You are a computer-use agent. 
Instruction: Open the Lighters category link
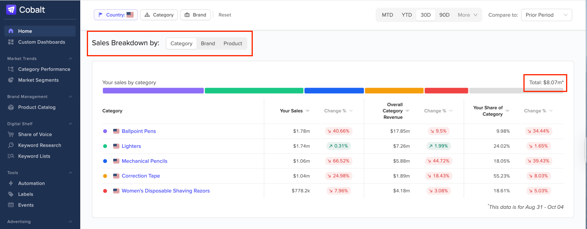coord(131,146)
